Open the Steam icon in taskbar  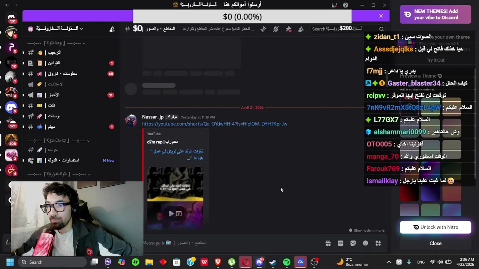(x=273, y=262)
